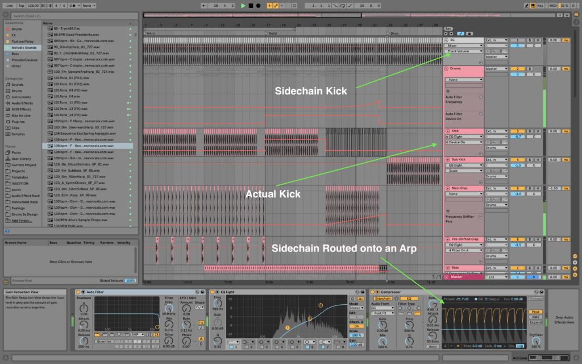582x364 pixels.
Task: Open EQ Eight Mode Stereo dropdown
Action: click(356, 308)
